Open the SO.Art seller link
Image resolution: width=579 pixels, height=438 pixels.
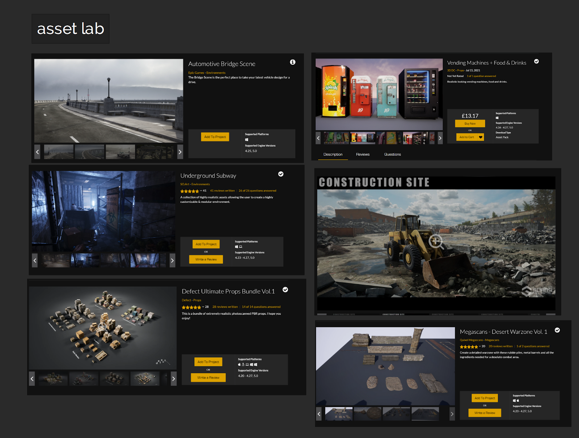(185, 184)
